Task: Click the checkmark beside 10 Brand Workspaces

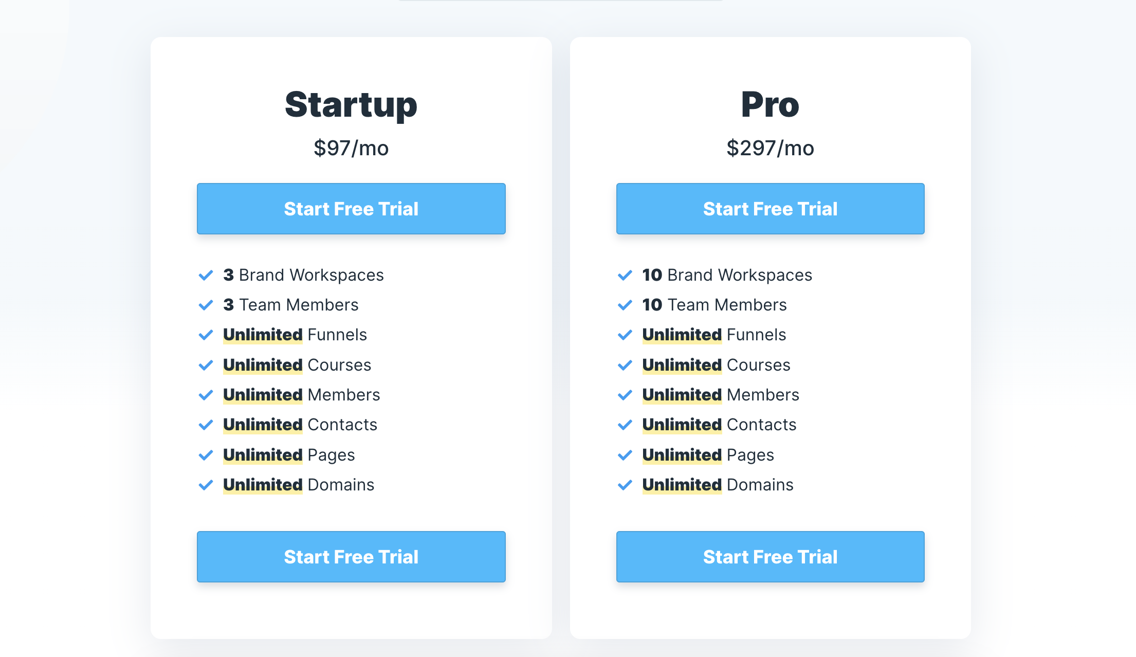Action: click(x=625, y=275)
